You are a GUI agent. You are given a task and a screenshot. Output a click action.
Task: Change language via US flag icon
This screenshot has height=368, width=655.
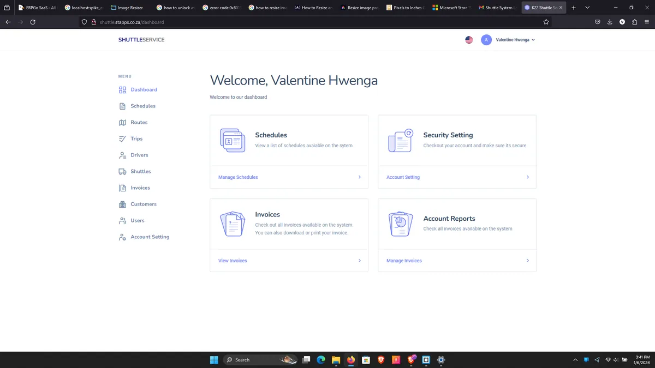(x=469, y=40)
